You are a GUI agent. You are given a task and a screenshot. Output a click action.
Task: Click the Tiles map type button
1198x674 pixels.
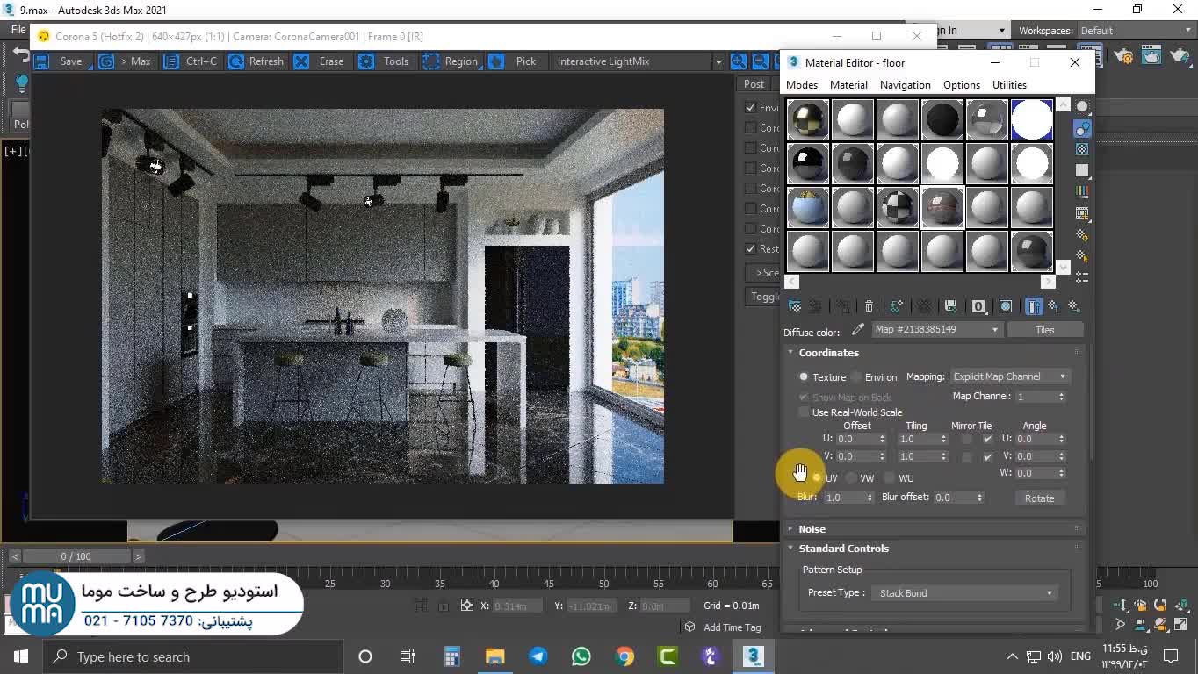click(1044, 330)
